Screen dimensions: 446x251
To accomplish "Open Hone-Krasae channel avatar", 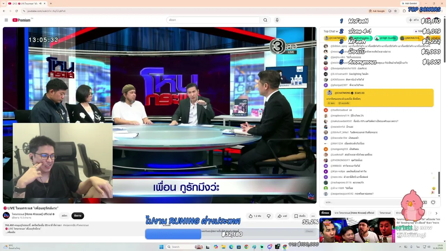I will point(6,215).
